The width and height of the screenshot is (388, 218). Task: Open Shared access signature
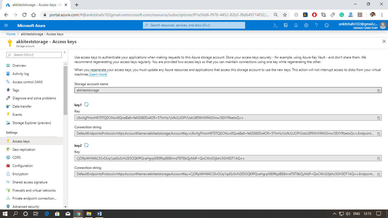click(x=30, y=182)
